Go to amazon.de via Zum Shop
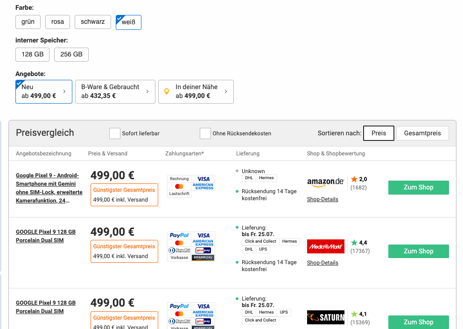Image resolution: width=463 pixels, height=329 pixels. [419, 188]
